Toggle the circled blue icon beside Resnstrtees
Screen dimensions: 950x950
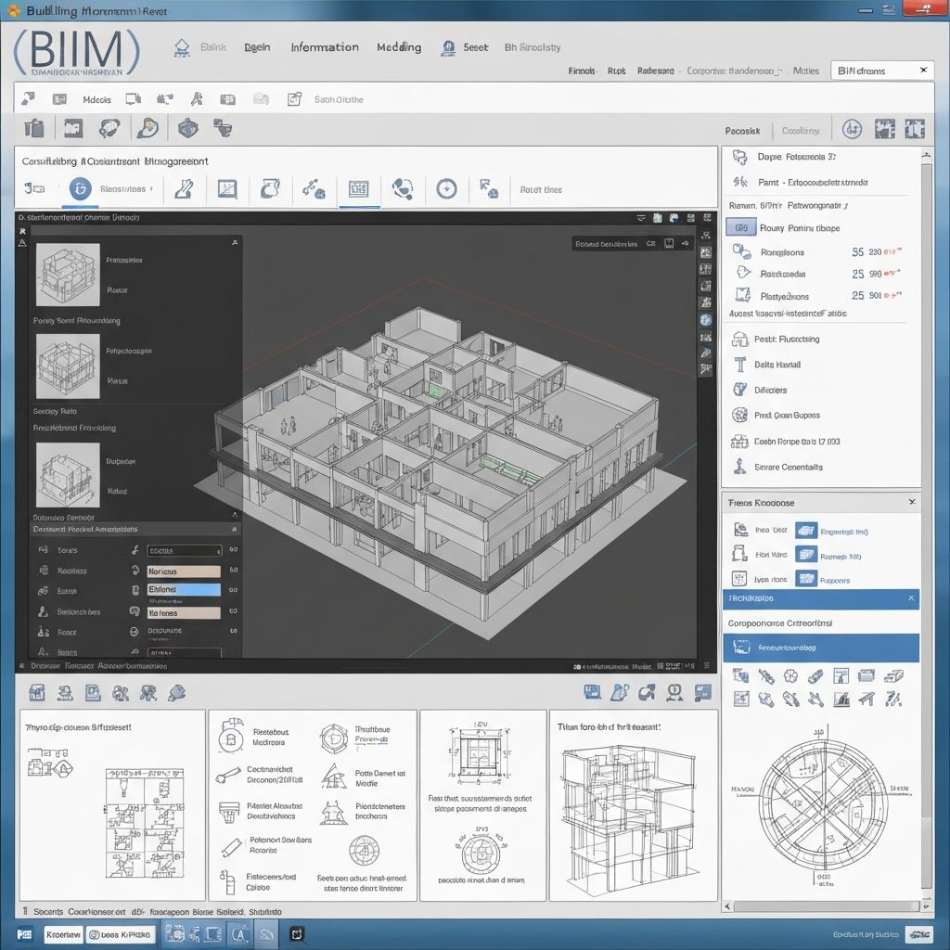tap(80, 189)
